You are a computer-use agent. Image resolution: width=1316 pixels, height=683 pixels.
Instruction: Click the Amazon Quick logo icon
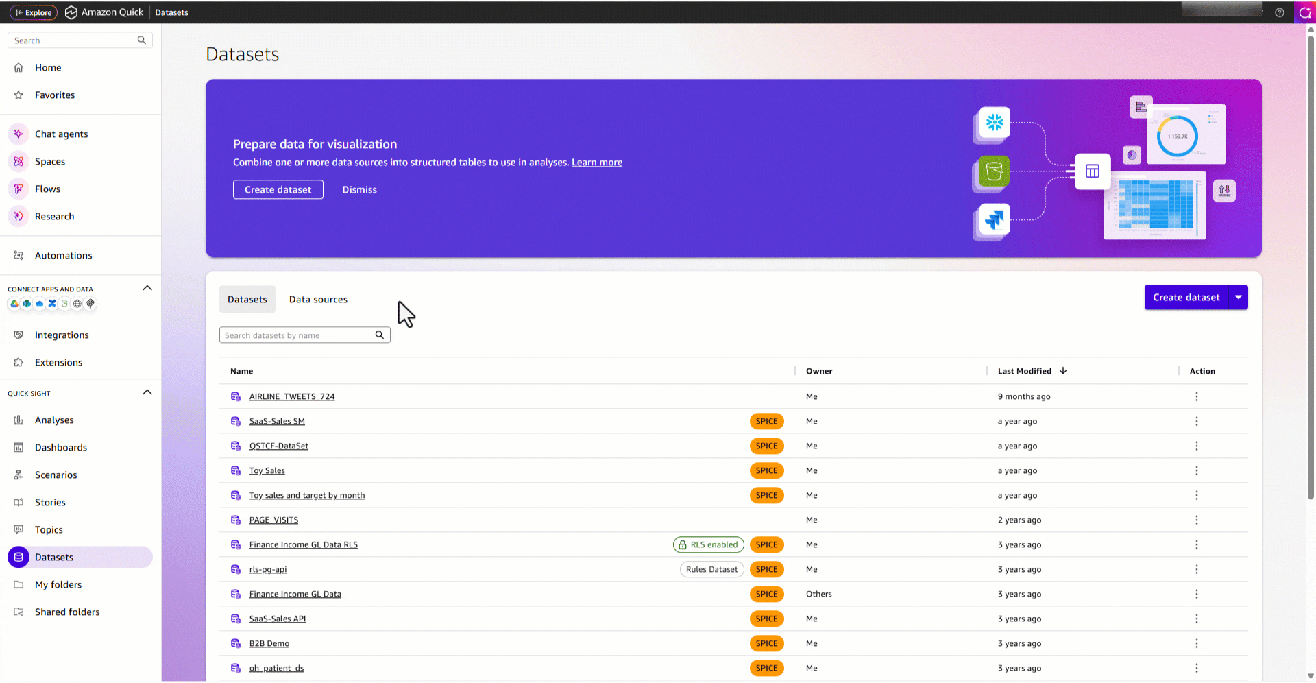71,12
